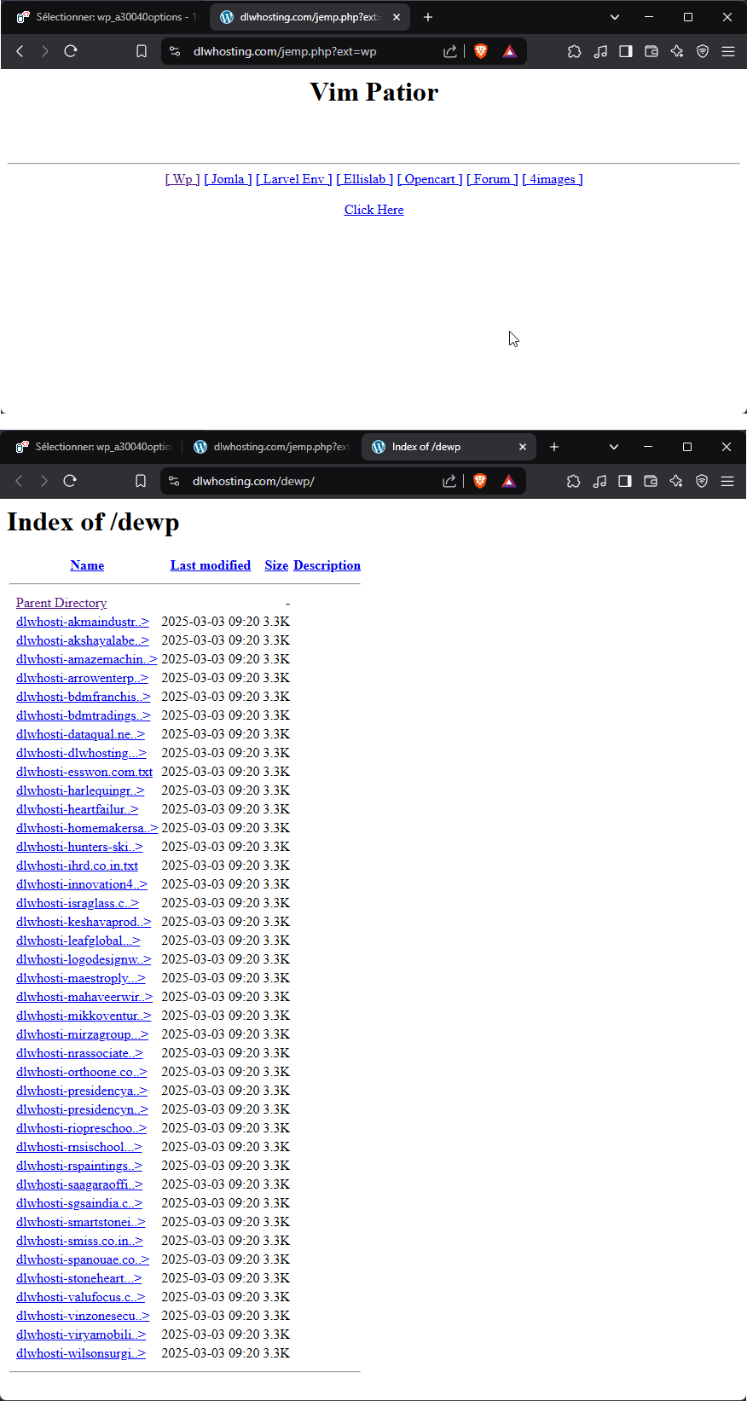Click Brave Rewards triangle icon in jemp.php window
The image size is (747, 1401).
[x=509, y=51]
